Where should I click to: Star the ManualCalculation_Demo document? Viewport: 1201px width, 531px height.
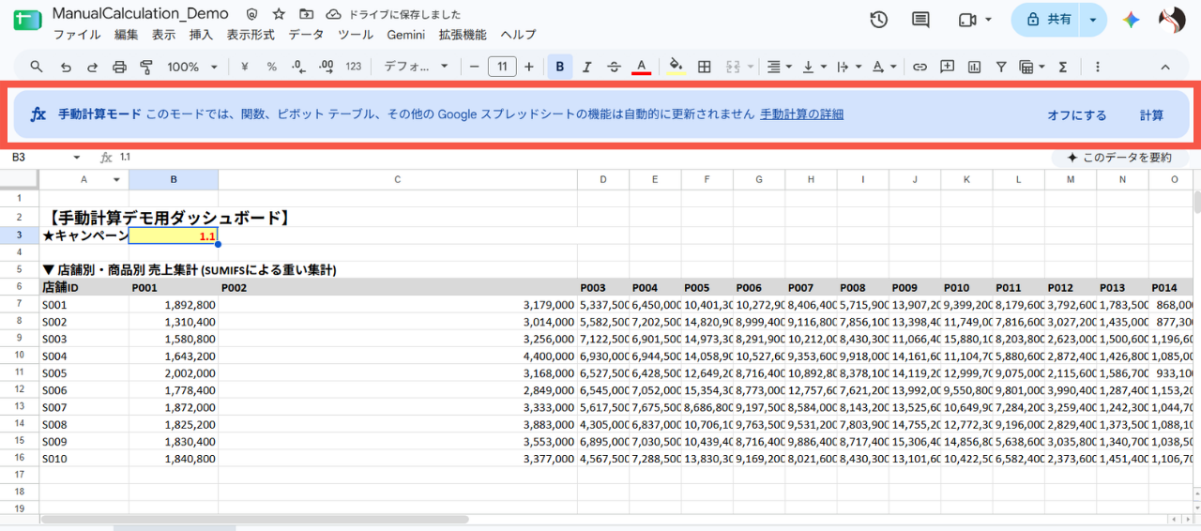[x=279, y=15]
